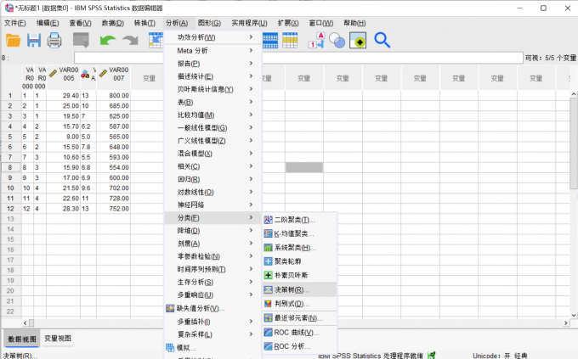Click cell with value 800.00
The width and height of the screenshot is (578, 359).
114,95
